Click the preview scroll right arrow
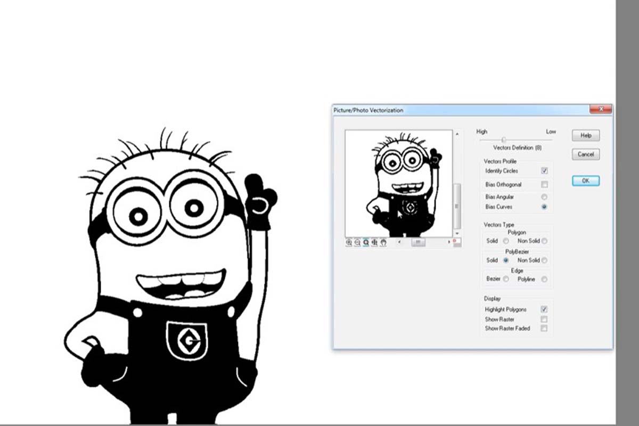639x426 pixels. click(x=449, y=242)
